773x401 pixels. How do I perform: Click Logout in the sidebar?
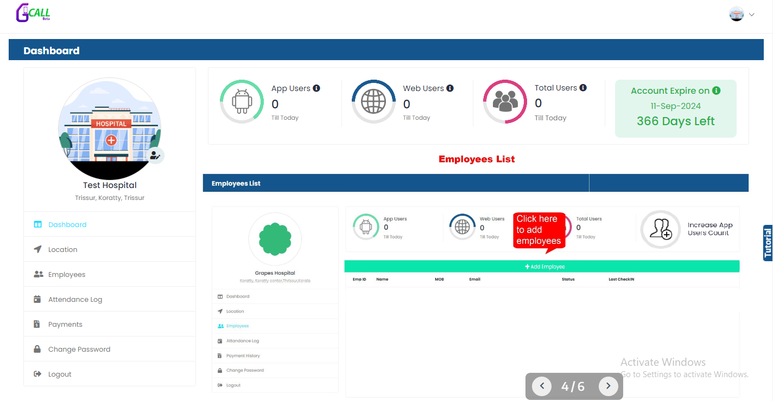110,374
